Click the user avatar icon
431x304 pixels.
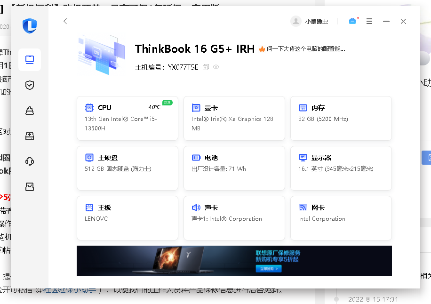click(x=296, y=21)
